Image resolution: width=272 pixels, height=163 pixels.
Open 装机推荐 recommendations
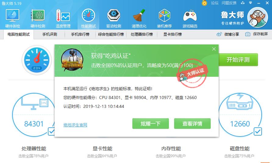(164, 19)
